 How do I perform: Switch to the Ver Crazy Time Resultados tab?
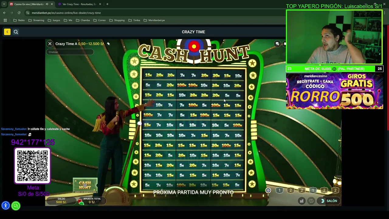coord(79,4)
